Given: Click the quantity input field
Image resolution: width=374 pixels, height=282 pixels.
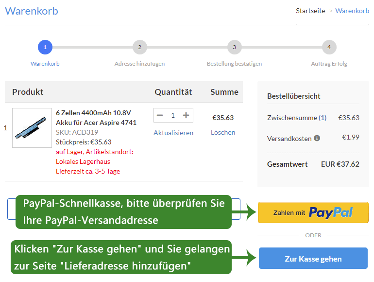Looking at the screenshot, I should (x=173, y=115).
